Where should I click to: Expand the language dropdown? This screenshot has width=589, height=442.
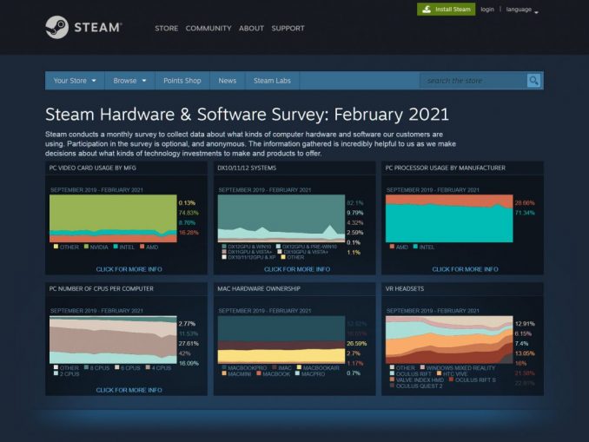[x=522, y=10]
